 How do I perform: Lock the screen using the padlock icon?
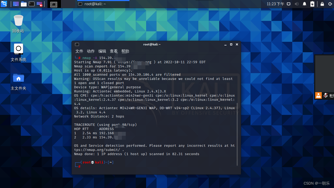point(322,4)
